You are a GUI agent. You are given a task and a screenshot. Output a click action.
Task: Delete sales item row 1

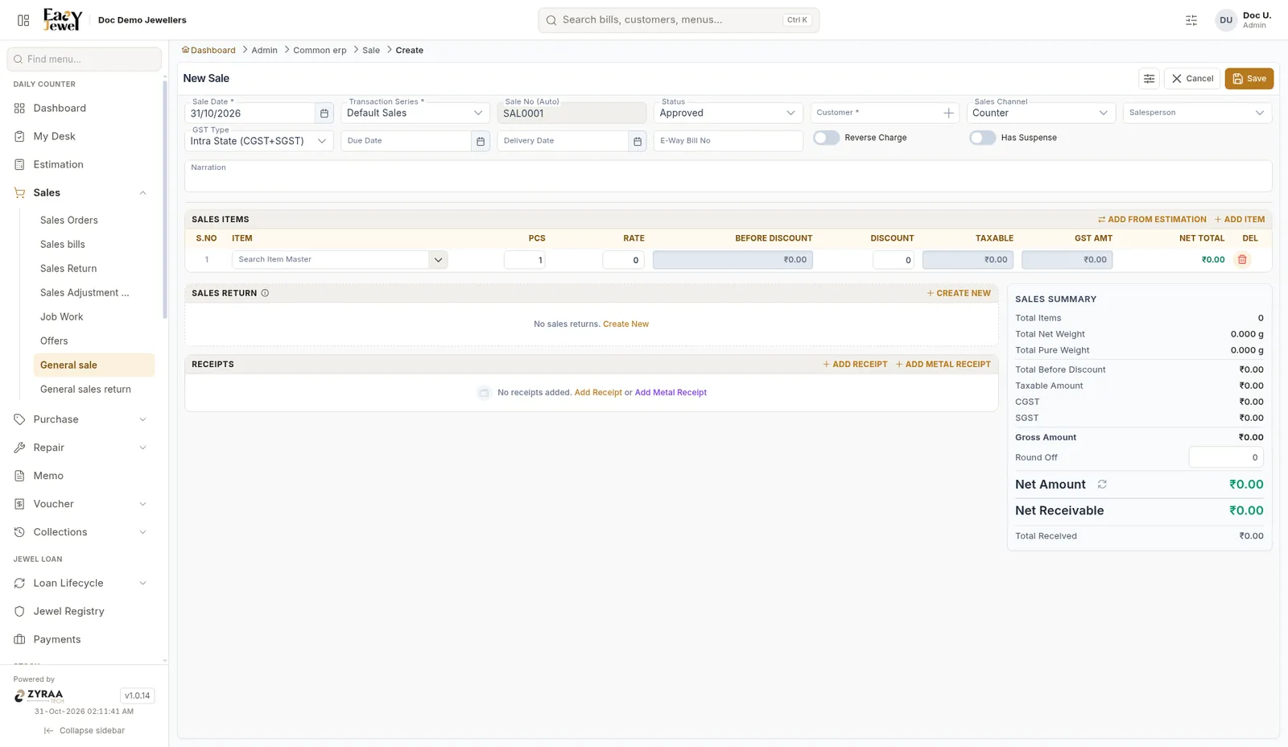tap(1242, 259)
